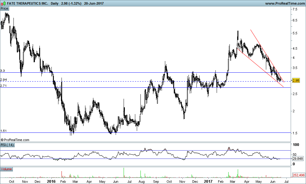Click the FATE THERAPEUTICS INC. title

[x=28, y=3]
